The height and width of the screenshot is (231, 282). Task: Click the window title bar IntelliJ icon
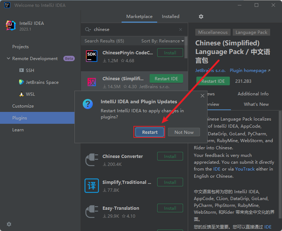click(x=7, y=5)
